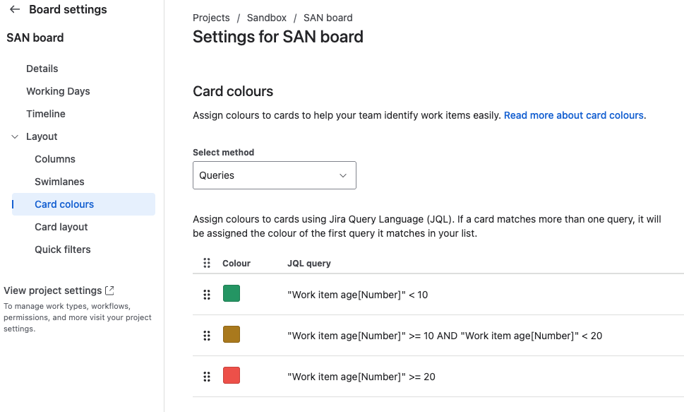The height and width of the screenshot is (412, 684).
Task: Click the back arrow beside Board settings
Action: [x=15, y=9]
